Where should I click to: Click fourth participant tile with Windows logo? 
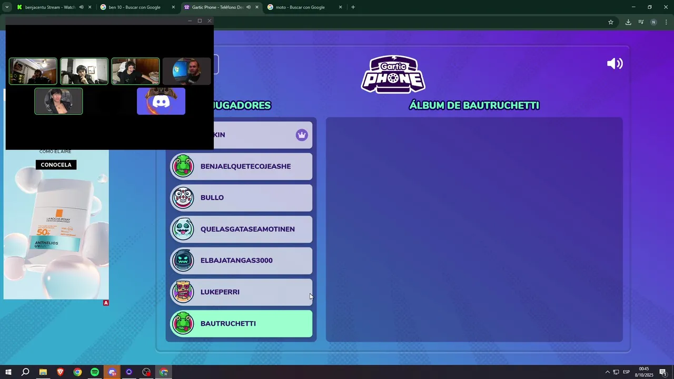point(186,71)
